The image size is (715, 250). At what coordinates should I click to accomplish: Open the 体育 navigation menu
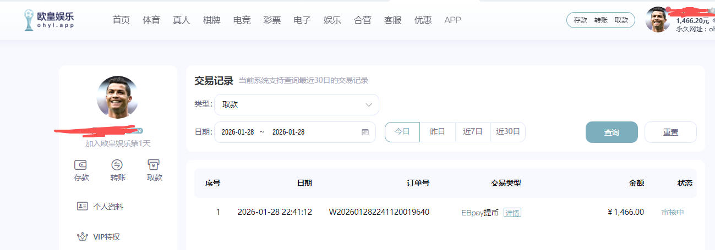pyautogui.click(x=151, y=20)
